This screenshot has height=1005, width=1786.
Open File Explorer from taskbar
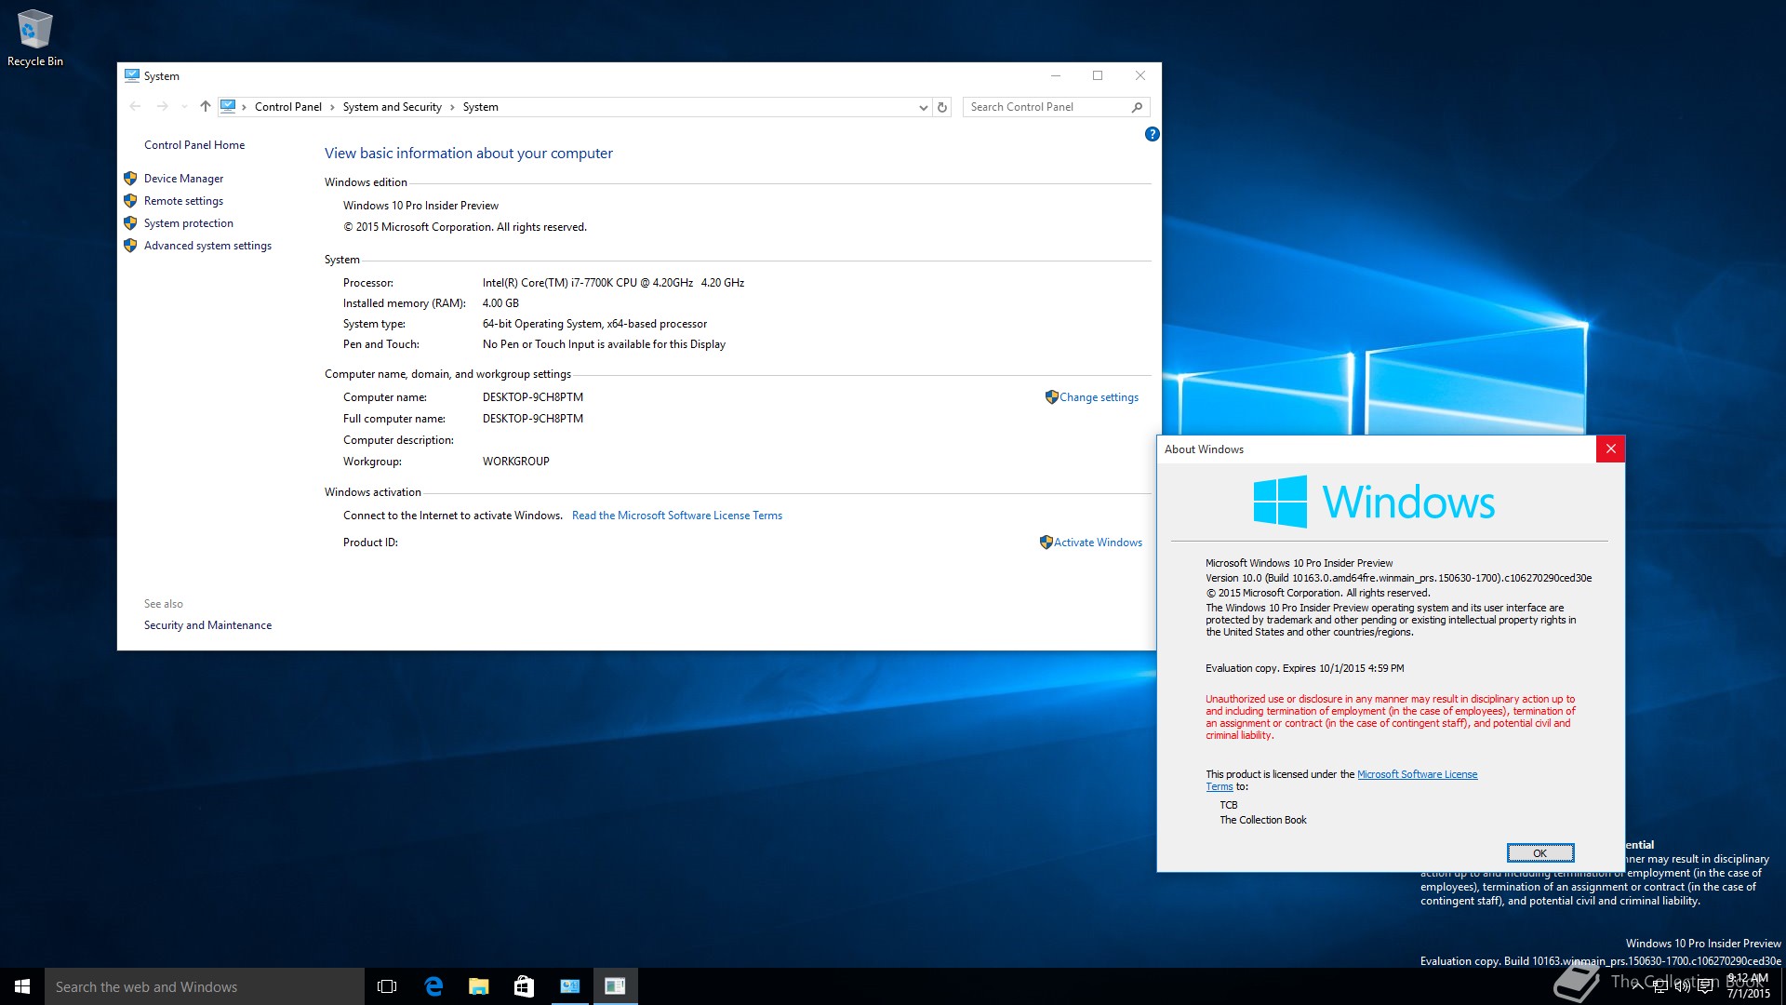pos(479,986)
